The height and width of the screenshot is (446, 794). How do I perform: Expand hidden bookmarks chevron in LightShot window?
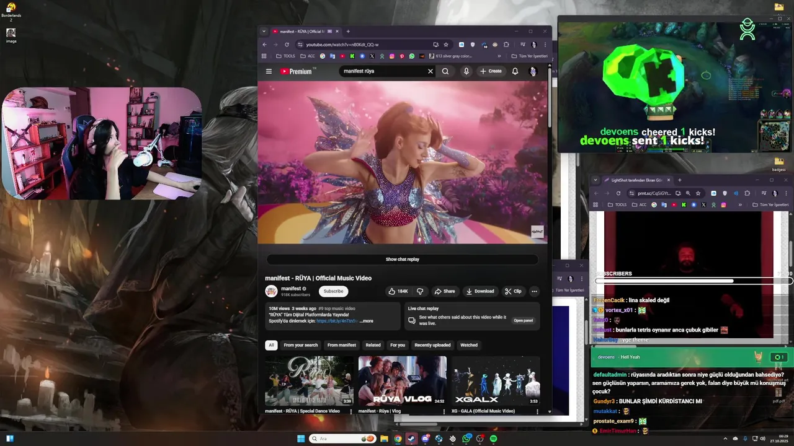point(740,205)
